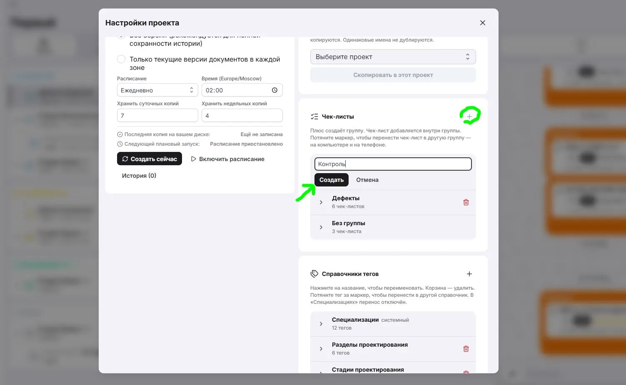Open История (0) backup history
This screenshot has width=626, height=385.
[139, 176]
